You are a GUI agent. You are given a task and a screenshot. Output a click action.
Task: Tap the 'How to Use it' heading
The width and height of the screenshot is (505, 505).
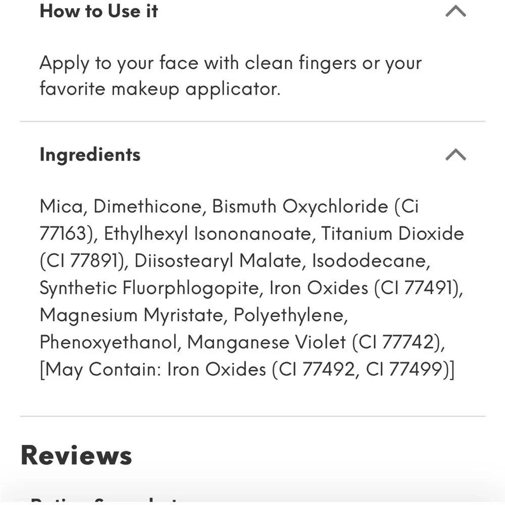point(98,11)
